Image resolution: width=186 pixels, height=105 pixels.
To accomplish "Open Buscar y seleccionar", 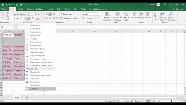I will [171, 16].
